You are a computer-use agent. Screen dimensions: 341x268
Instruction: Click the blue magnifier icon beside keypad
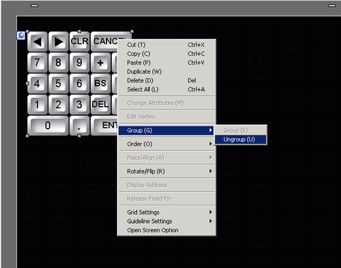click(21, 35)
